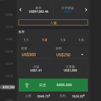This screenshot has width=101, height=101.
Task: Click the green up arrow on 买进
Action: click(27, 85)
